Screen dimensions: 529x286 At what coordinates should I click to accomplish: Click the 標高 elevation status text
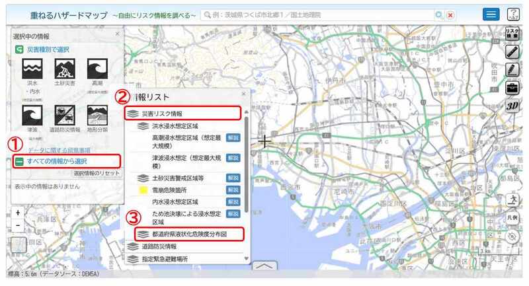coord(54,274)
